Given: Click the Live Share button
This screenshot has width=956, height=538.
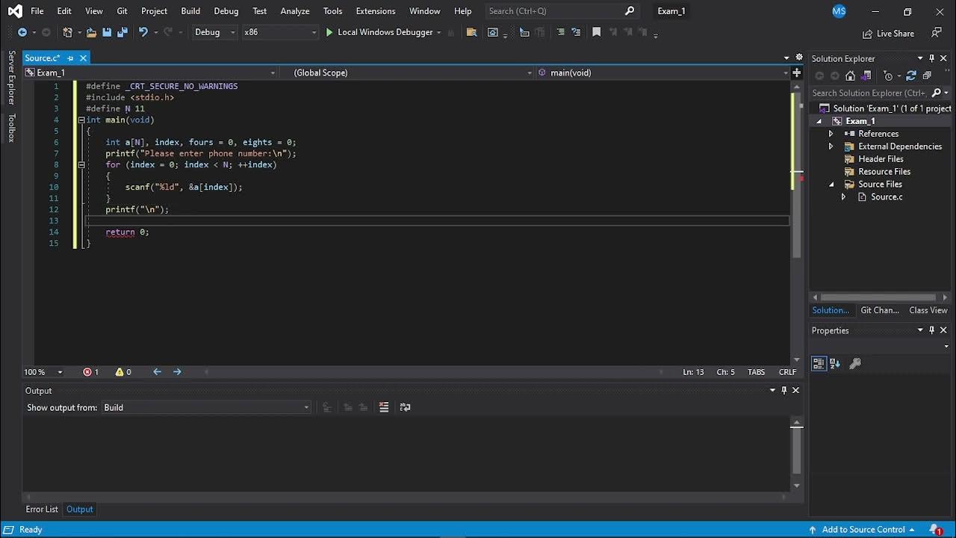Looking at the screenshot, I should [888, 34].
